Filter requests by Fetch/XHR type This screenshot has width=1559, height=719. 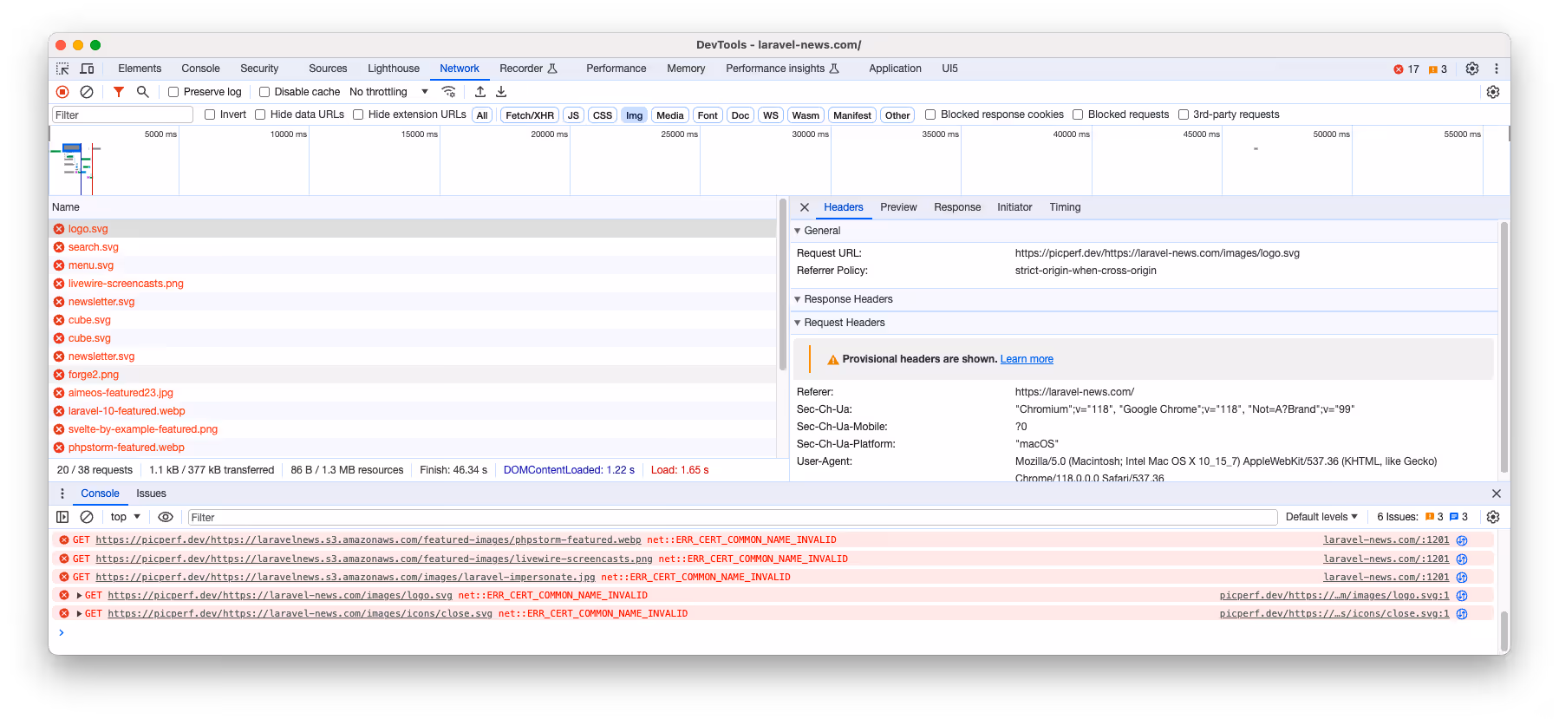530,115
